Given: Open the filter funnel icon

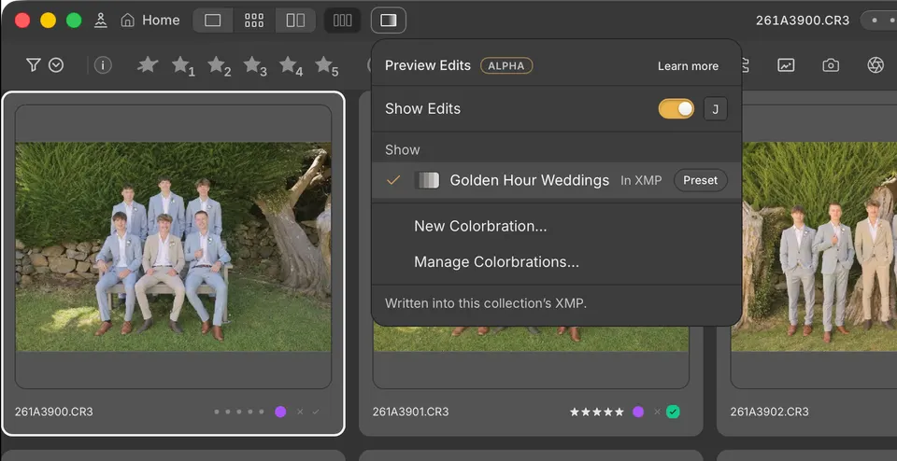Looking at the screenshot, I should coord(34,65).
